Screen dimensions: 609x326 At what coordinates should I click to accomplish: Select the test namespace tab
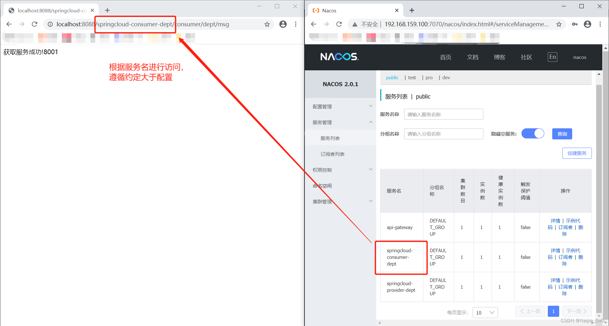point(412,78)
